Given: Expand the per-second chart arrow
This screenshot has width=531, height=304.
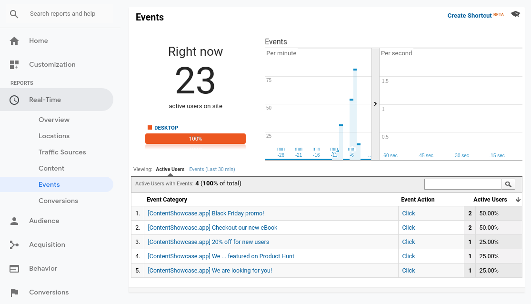Looking at the screenshot, I should coord(375,104).
